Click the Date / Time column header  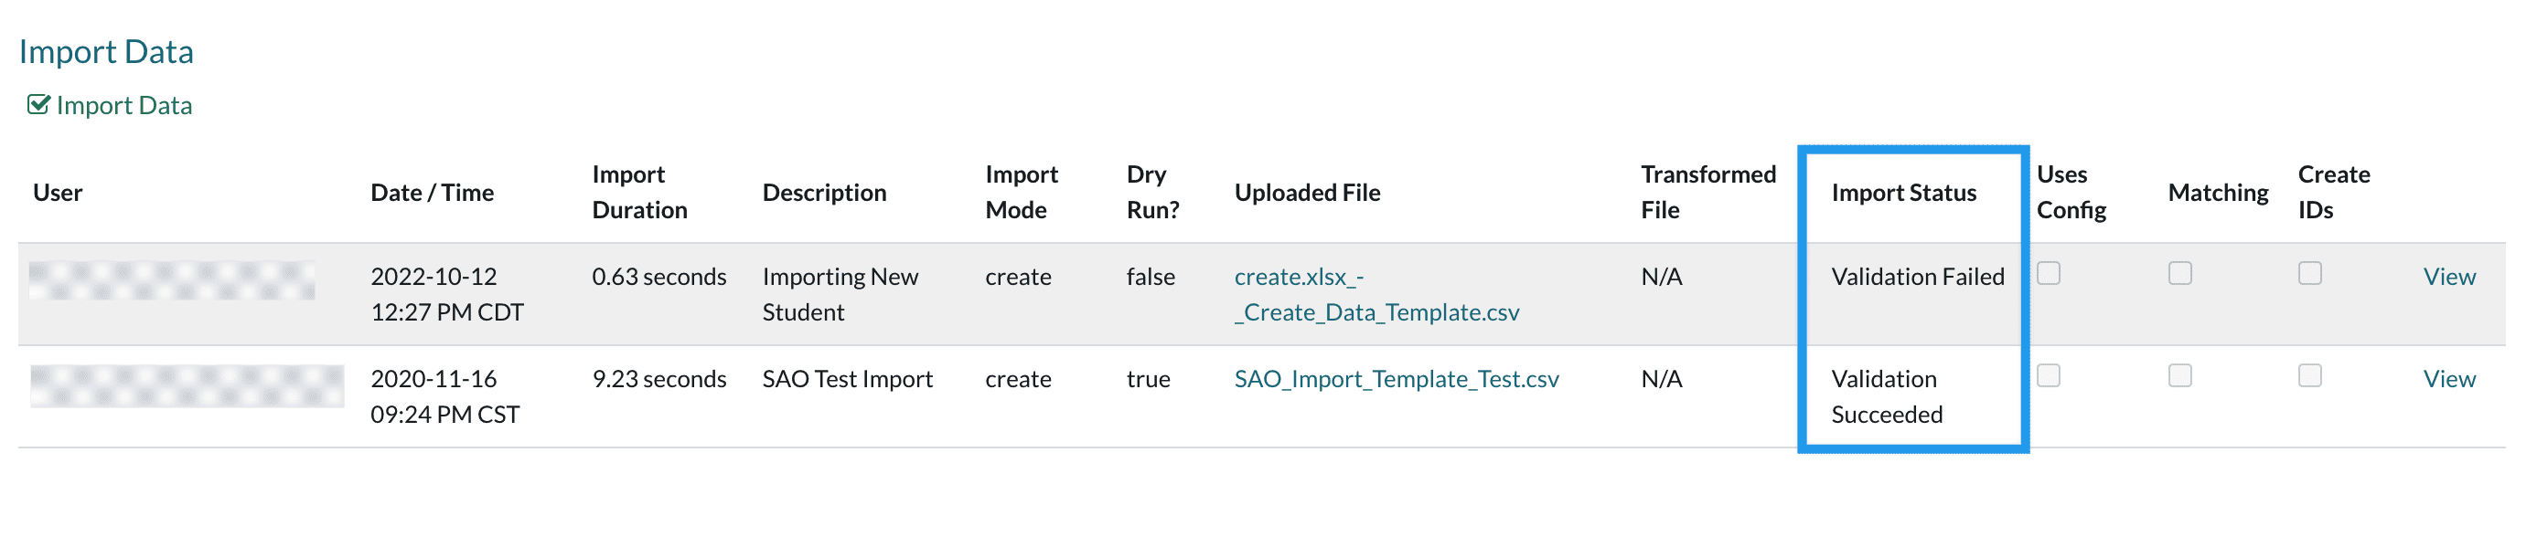coord(432,193)
